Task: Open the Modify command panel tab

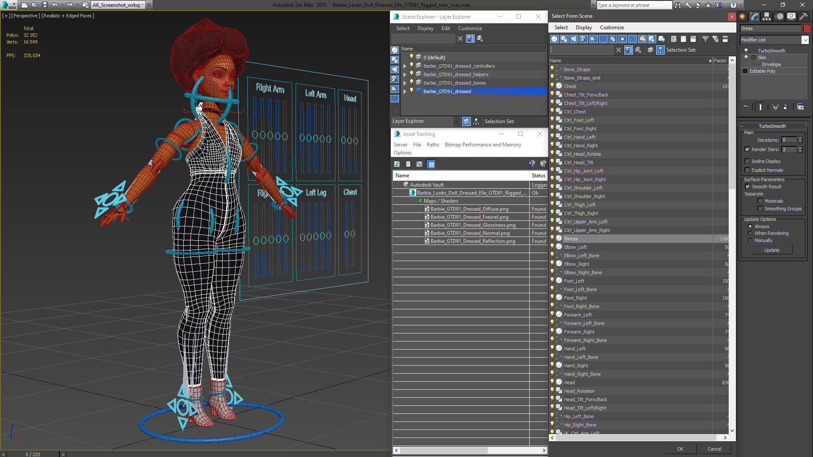Action: coord(755,17)
